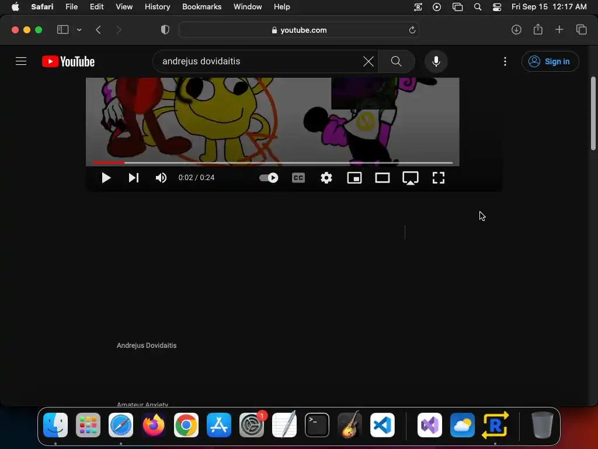Open video player settings gear
The image size is (598, 449).
(326, 178)
